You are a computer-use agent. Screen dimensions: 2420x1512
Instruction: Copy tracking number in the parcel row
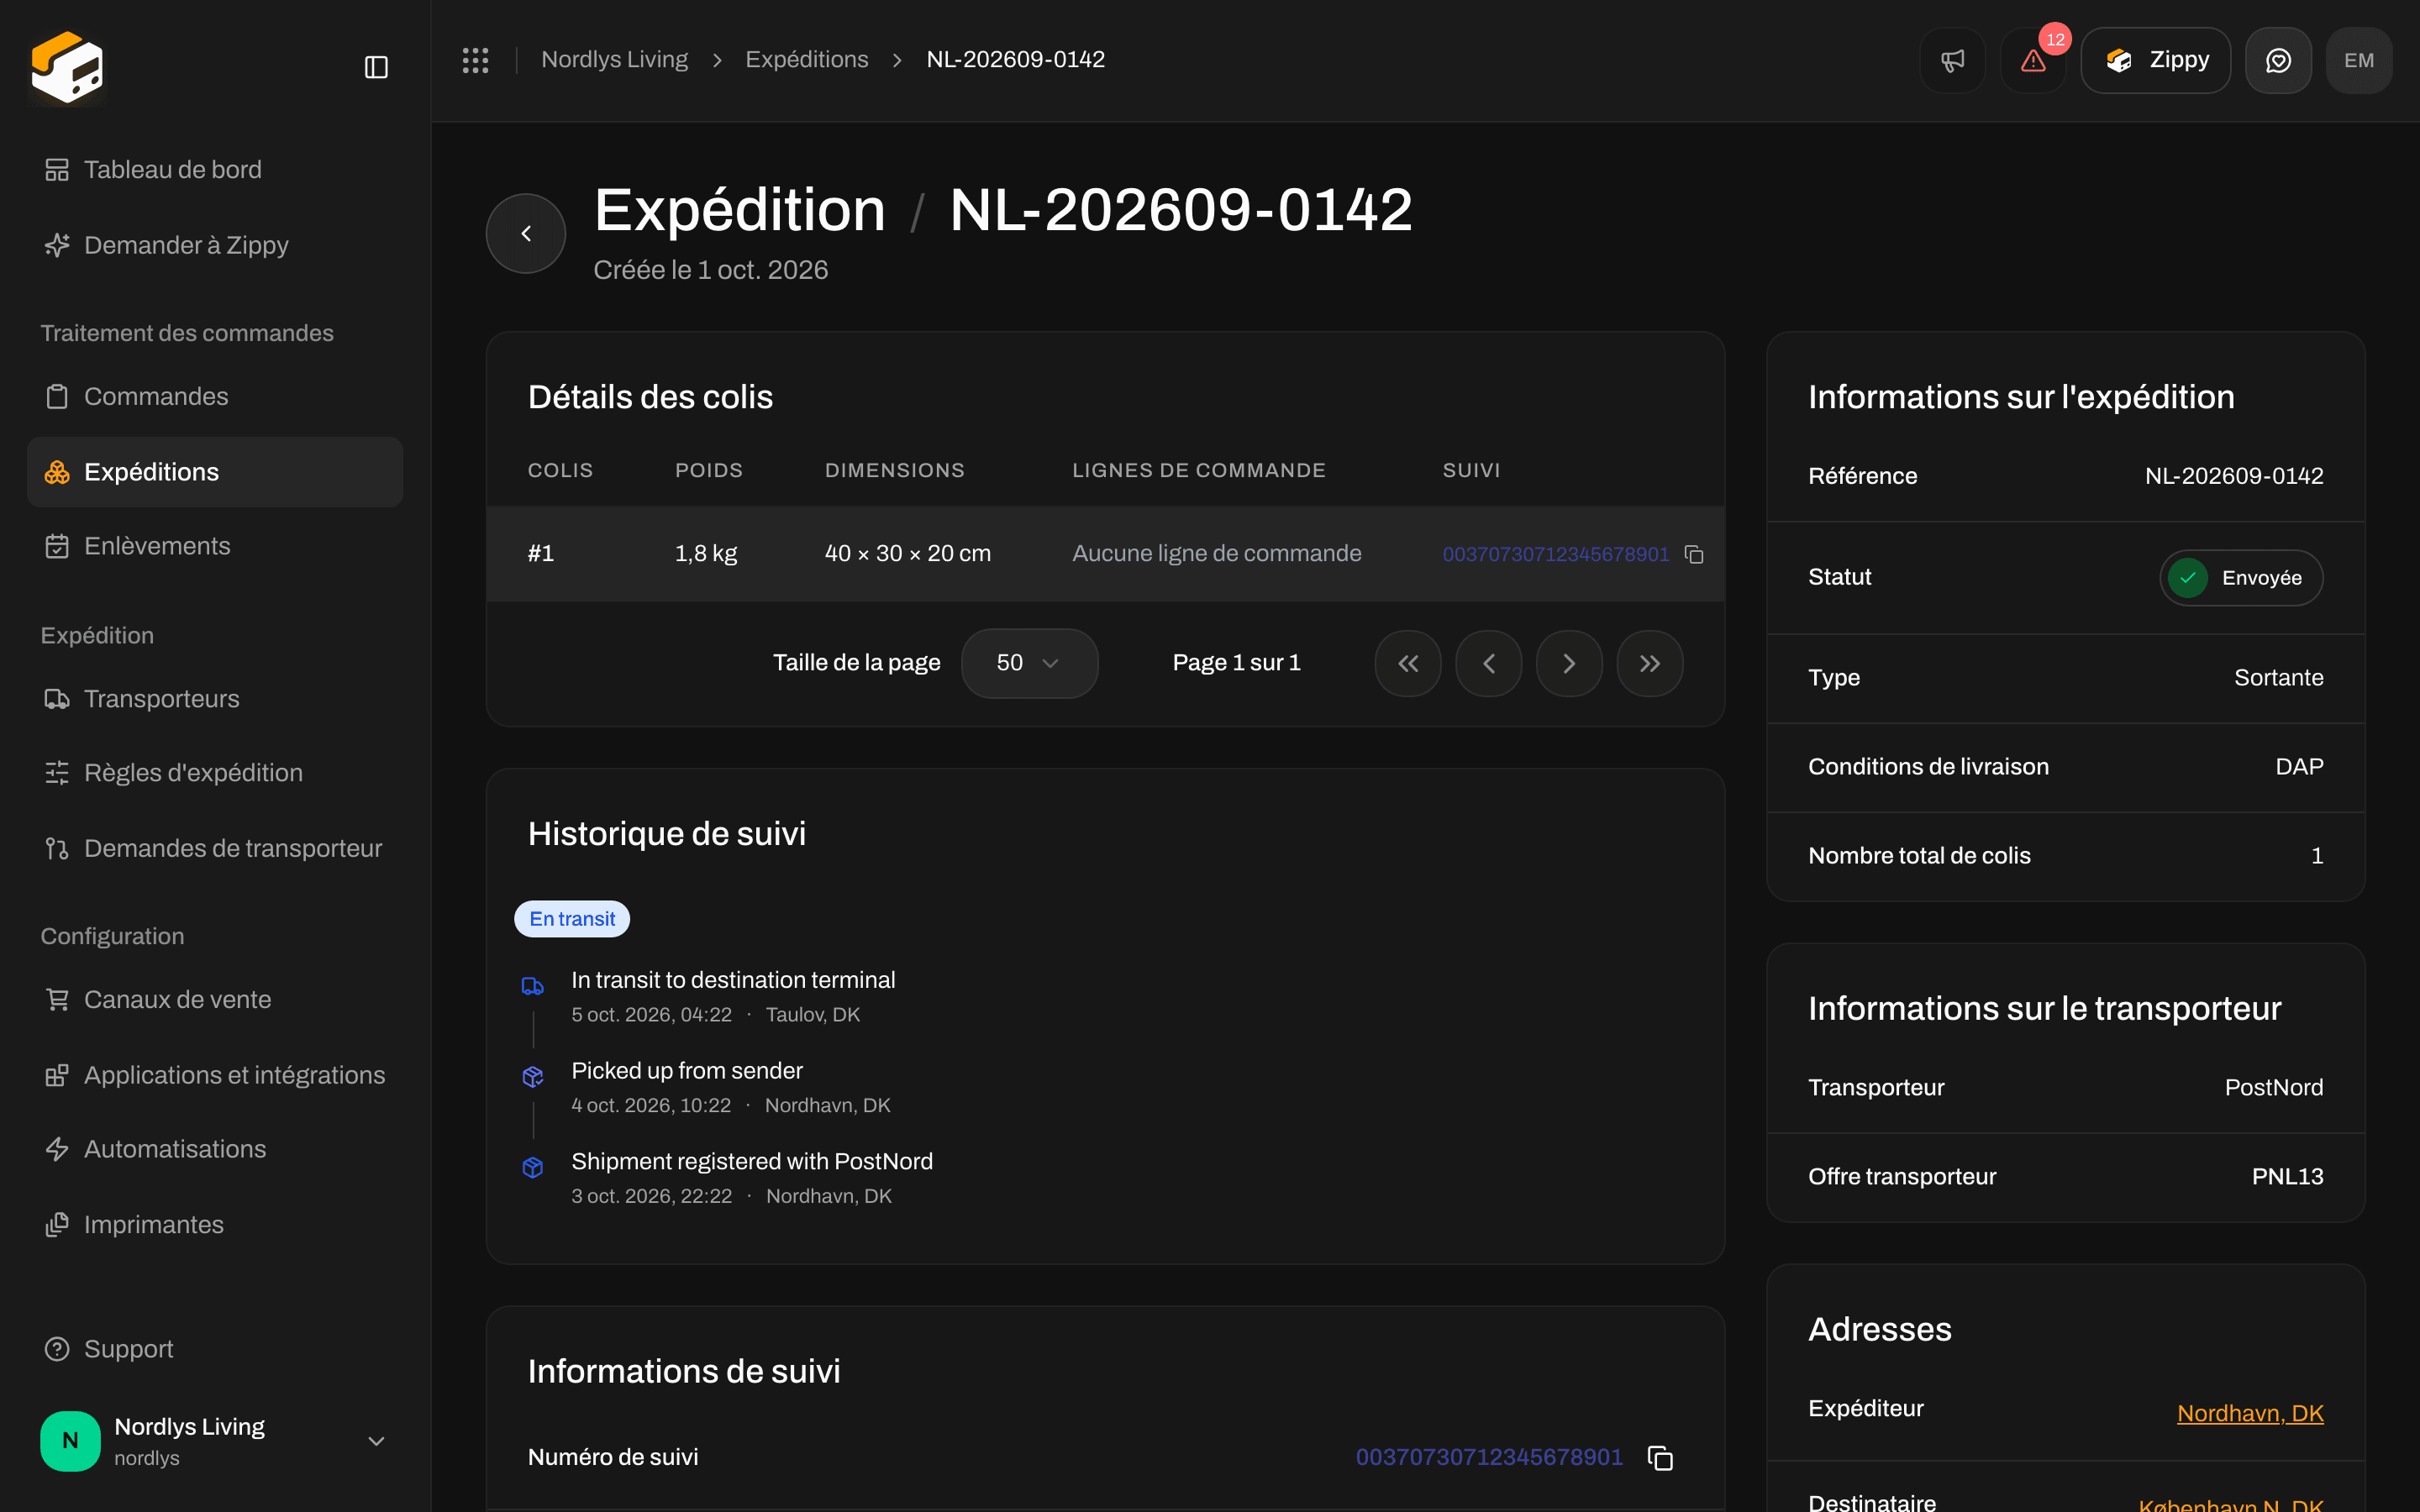click(x=1694, y=554)
